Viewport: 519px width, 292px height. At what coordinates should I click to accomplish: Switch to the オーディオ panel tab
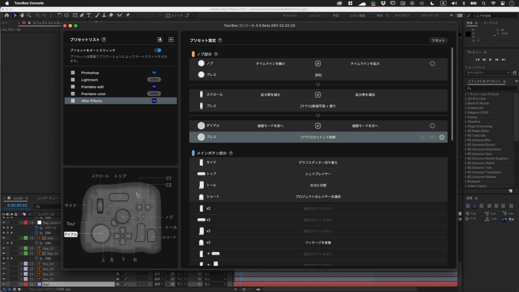(490, 23)
